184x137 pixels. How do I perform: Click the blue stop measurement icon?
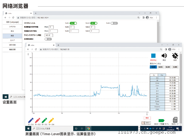(x=154, y=56)
